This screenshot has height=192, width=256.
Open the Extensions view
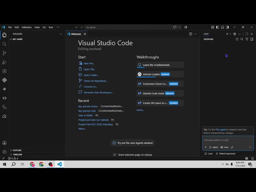(4, 71)
